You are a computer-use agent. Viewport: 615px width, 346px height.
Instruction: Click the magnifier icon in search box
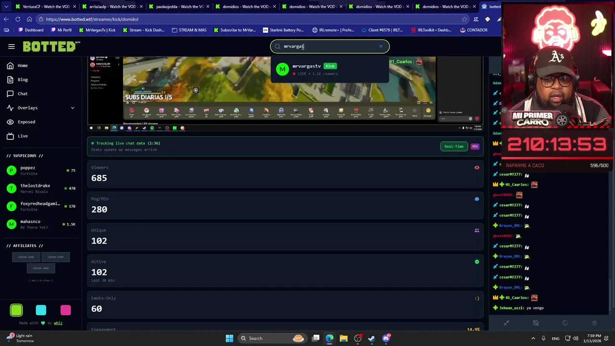click(278, 47)
